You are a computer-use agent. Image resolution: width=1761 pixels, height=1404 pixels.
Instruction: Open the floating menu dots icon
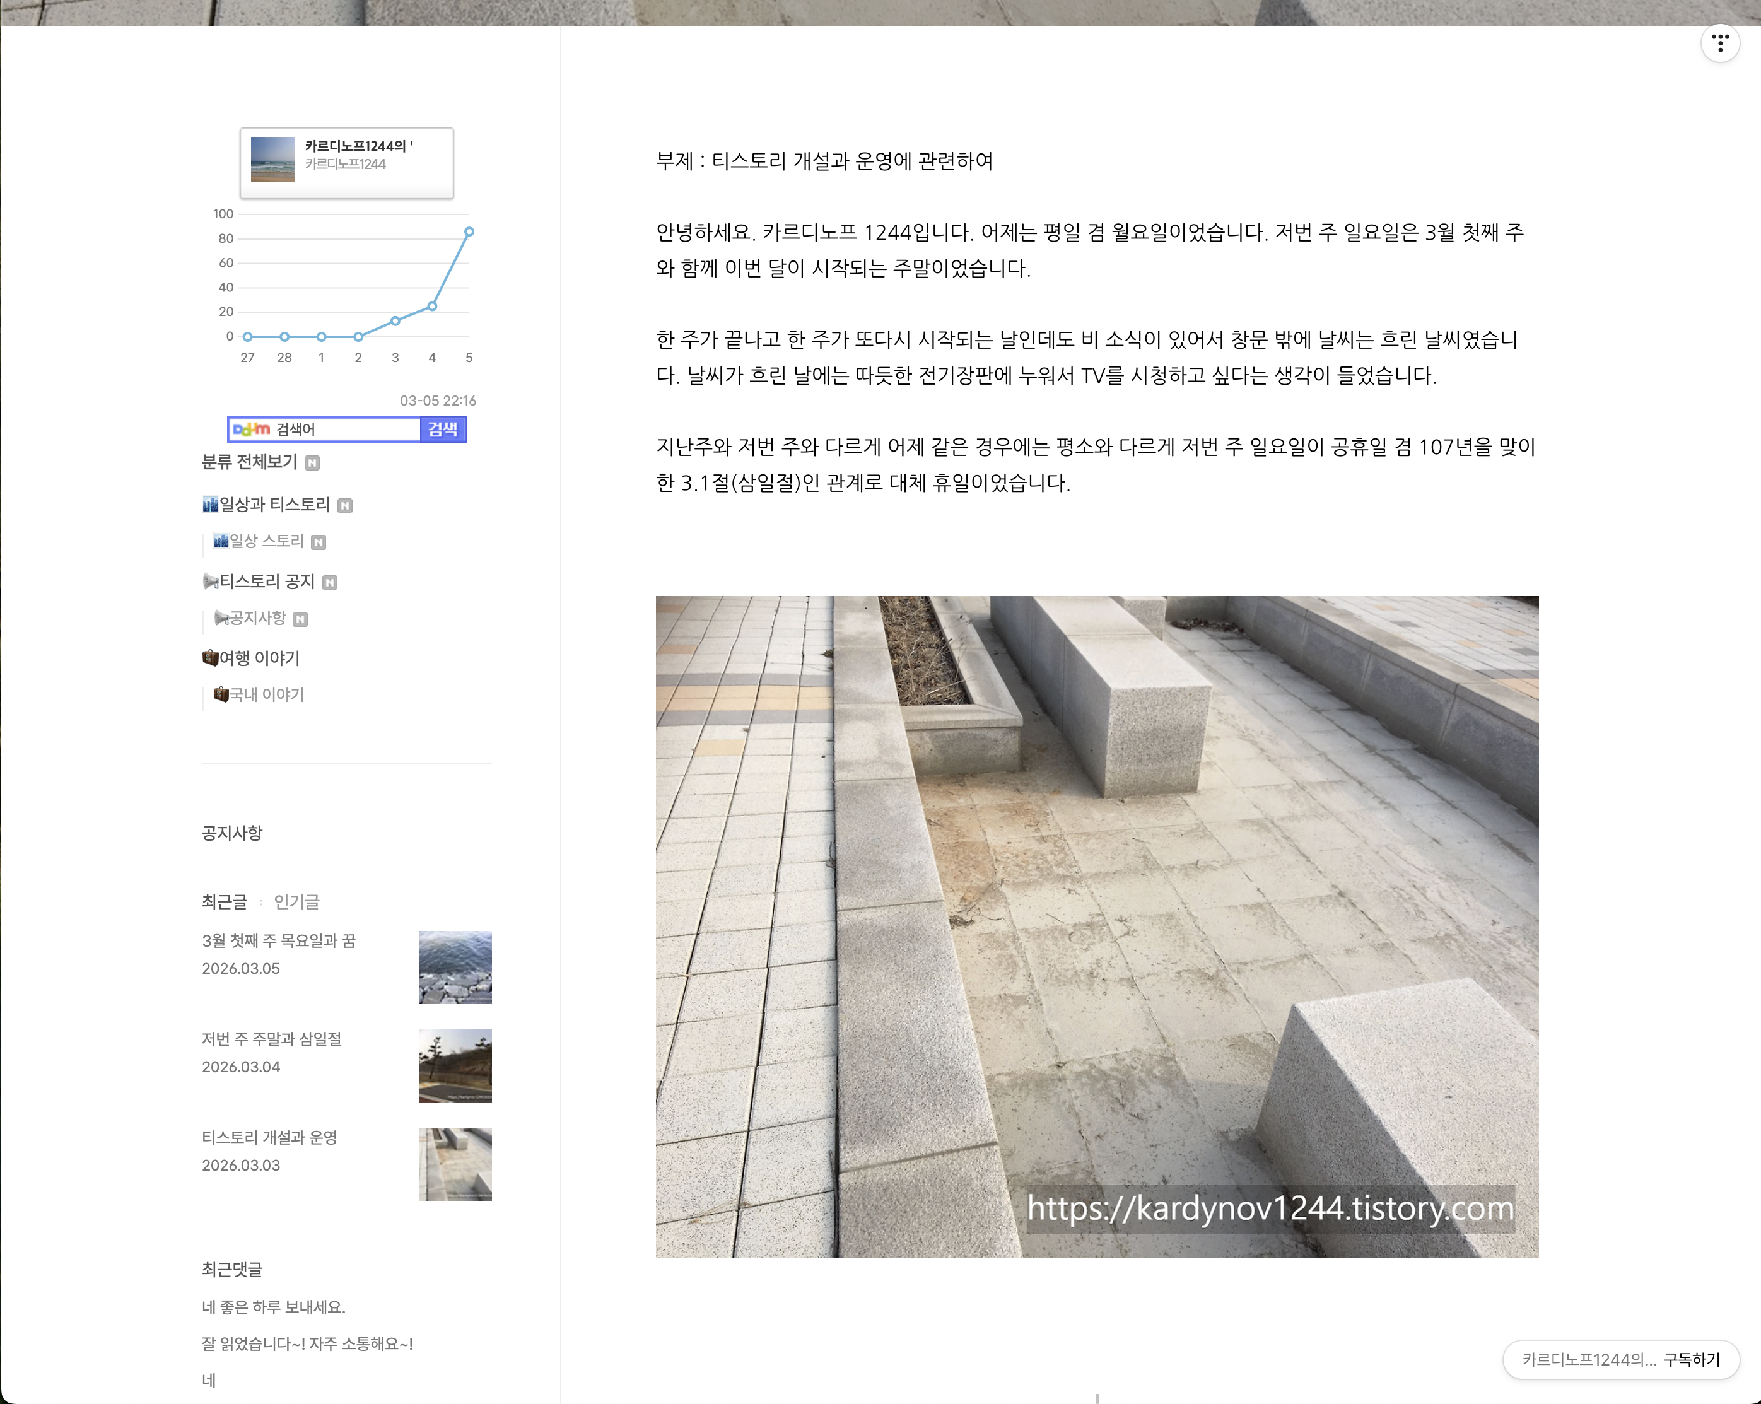[1719, 44]
